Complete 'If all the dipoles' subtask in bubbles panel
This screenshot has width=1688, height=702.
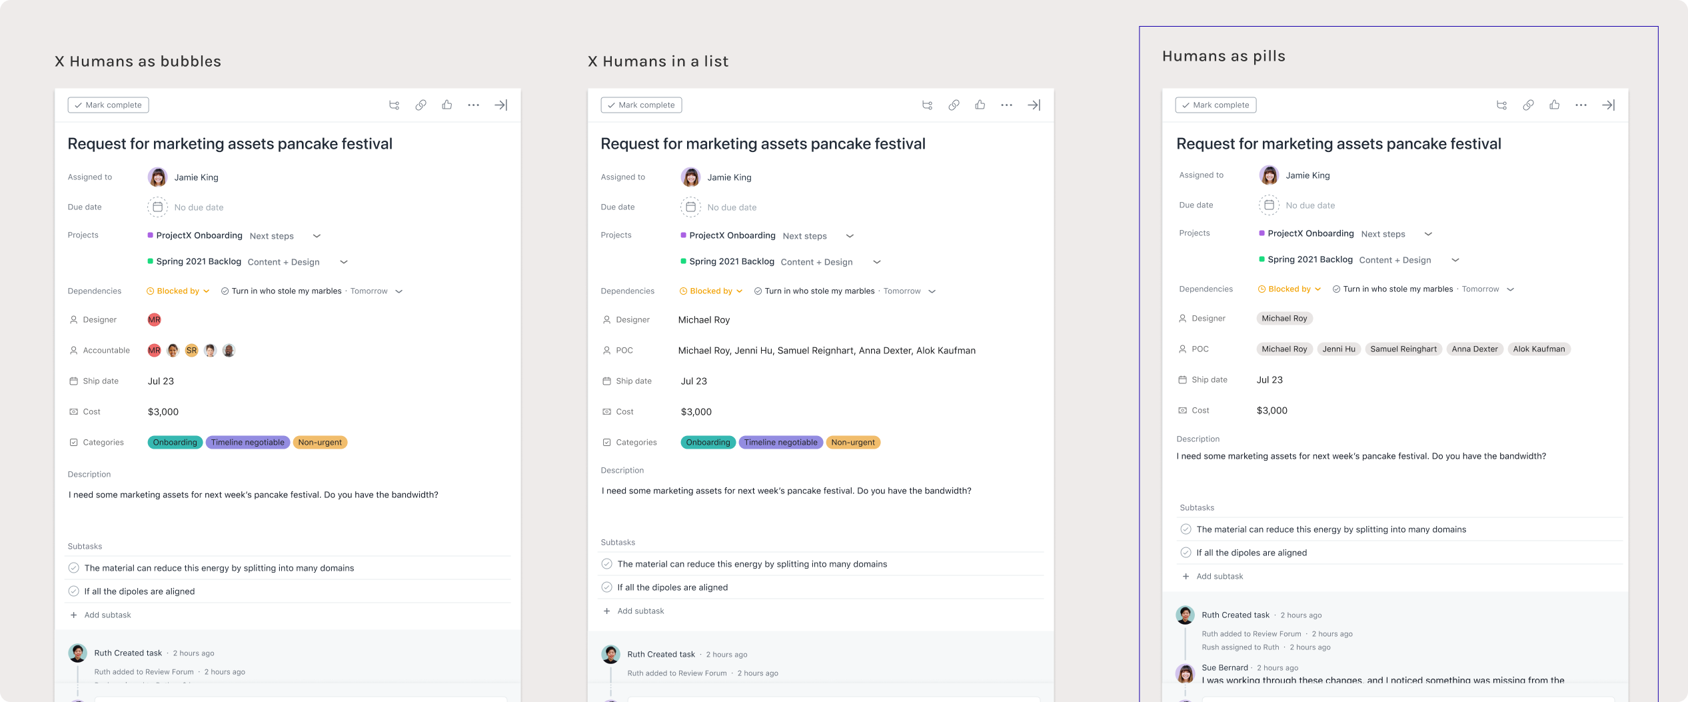point(73,591)
